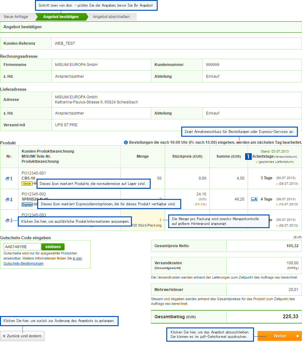Click the Stand: 03.07.2013 date label
302x349 pixels.
pyautogui.click(x=275, y=151)
